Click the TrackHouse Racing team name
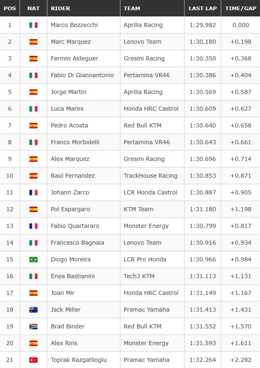The width and height of the screenshot is (260, 368). pyautogui.click(x=151, y=176)
